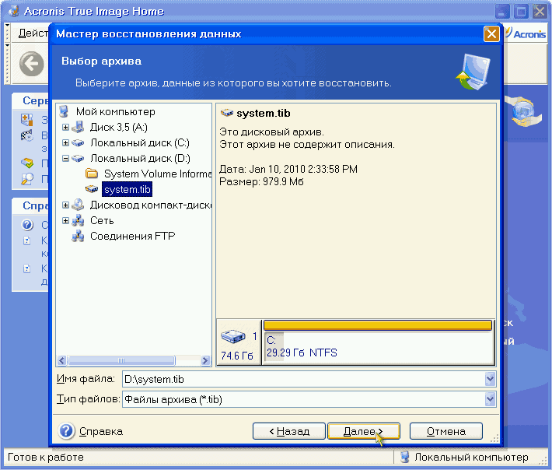552x470 pixels.
Task: Click the Соединения FTP icon
Action: point(78,236)
